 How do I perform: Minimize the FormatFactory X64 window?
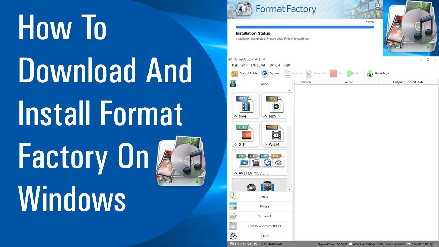pyautogui.click(x=421, y=59)
